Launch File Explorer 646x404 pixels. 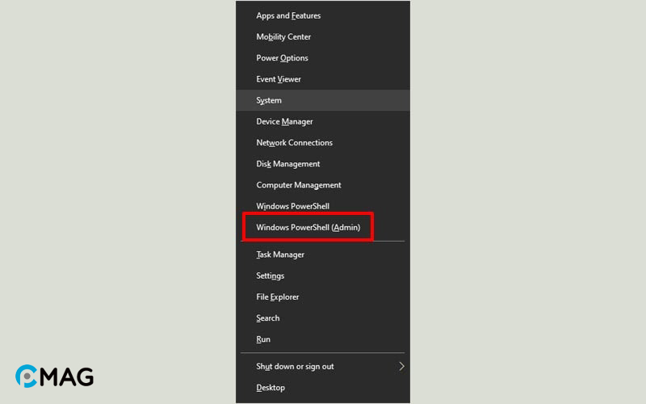pos(322,297)
